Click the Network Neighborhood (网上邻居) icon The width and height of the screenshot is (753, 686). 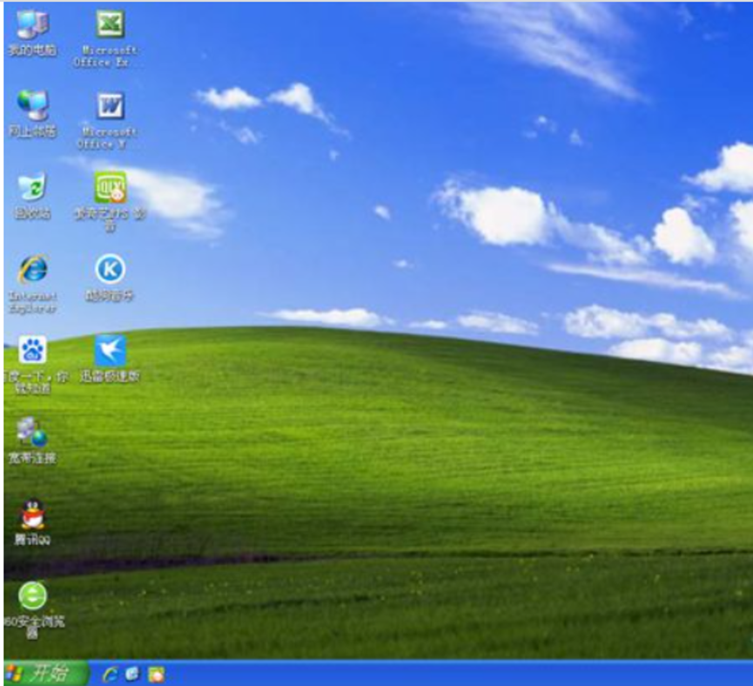(x=32, y=105)
